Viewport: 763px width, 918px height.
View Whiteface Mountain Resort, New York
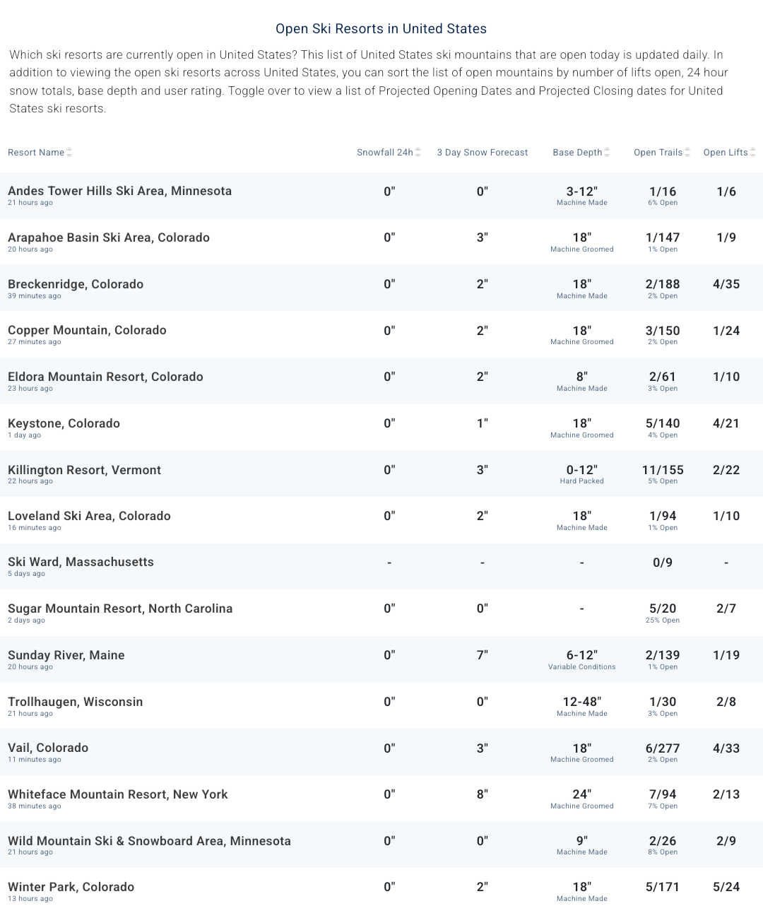pyautogui.click(x=118, y=794)
